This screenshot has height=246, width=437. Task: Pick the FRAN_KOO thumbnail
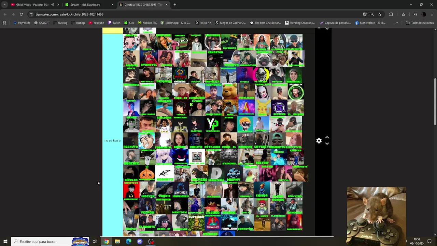point(229,222)
